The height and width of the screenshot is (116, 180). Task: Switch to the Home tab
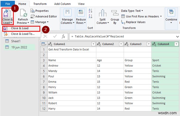(22, 4)
